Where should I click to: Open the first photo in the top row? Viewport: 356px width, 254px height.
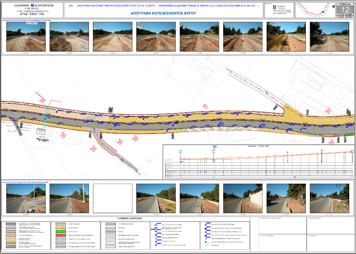click(x=26, y=37)
